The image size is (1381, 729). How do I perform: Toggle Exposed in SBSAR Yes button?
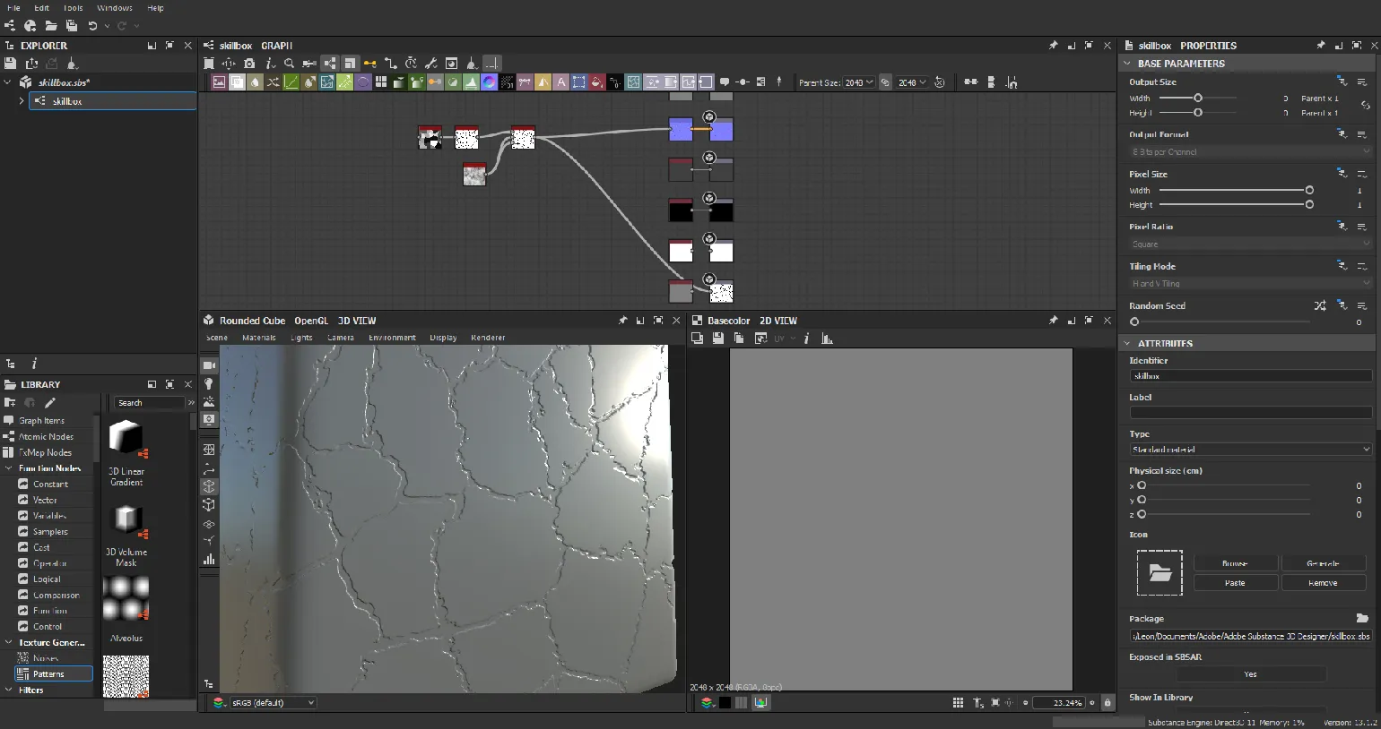(x=1250, y=674)
